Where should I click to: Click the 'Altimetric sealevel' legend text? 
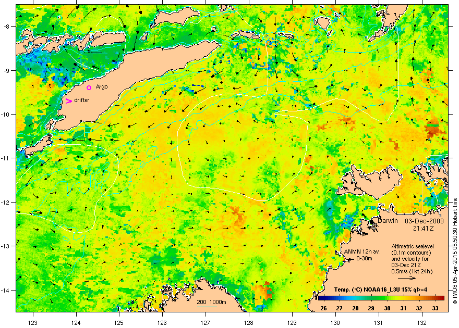coord(413,246)
